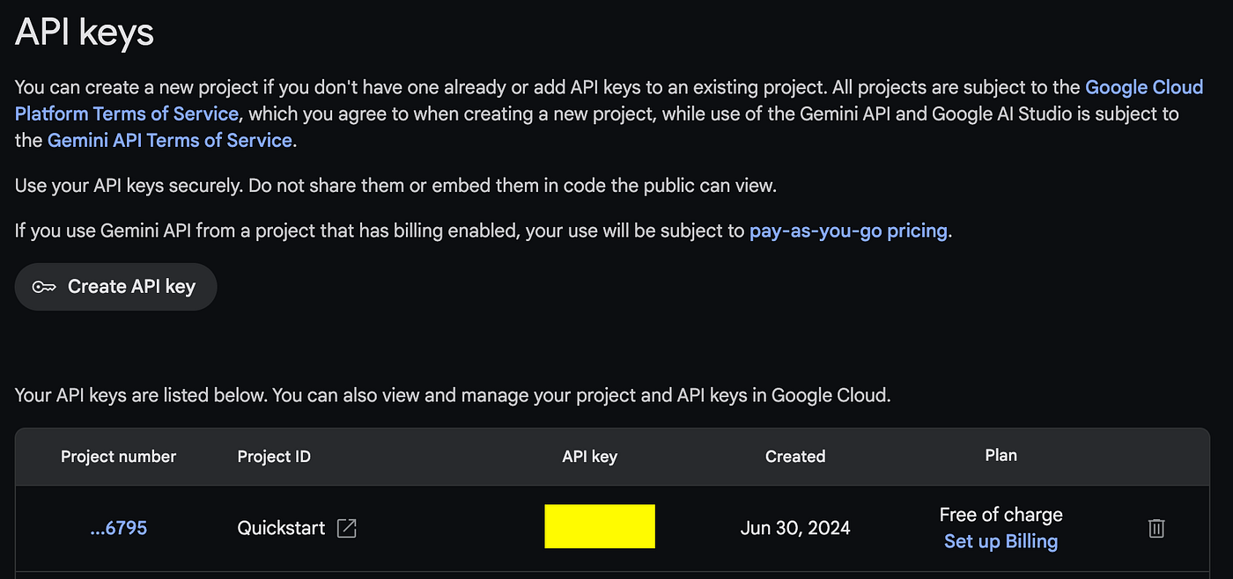Screen dimensions: 1233x579
Task: Click the key icon on Create API key
Action: 45,287
